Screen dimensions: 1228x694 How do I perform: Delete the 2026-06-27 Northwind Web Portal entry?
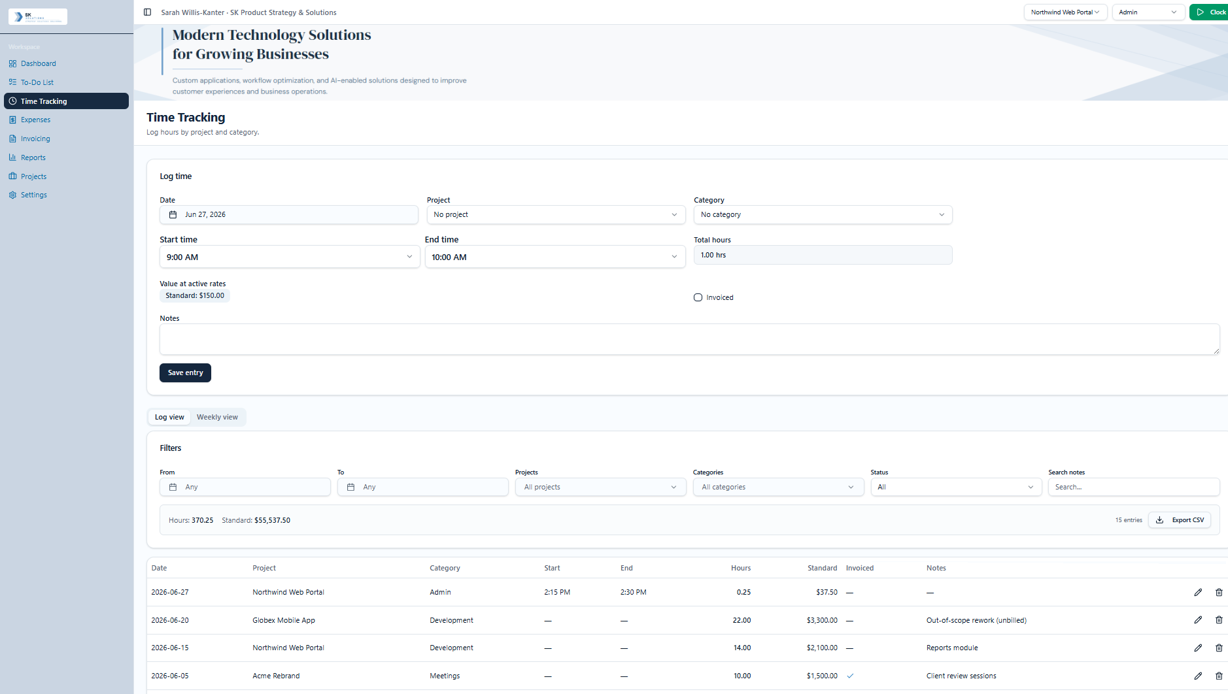click(x=1219, y=592)
